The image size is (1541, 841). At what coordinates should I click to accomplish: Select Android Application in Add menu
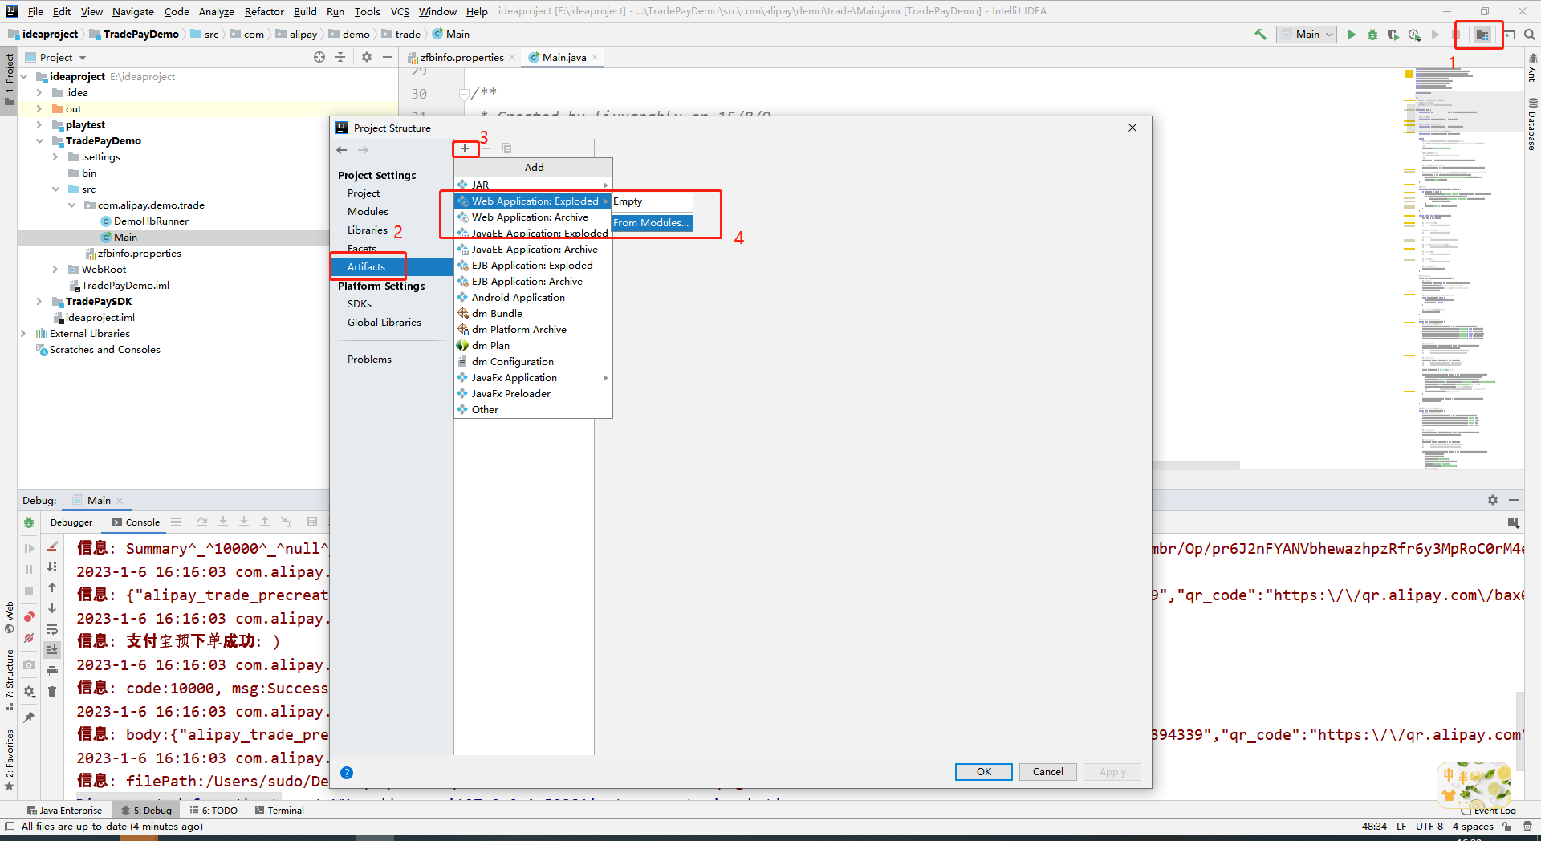point(518,298)
